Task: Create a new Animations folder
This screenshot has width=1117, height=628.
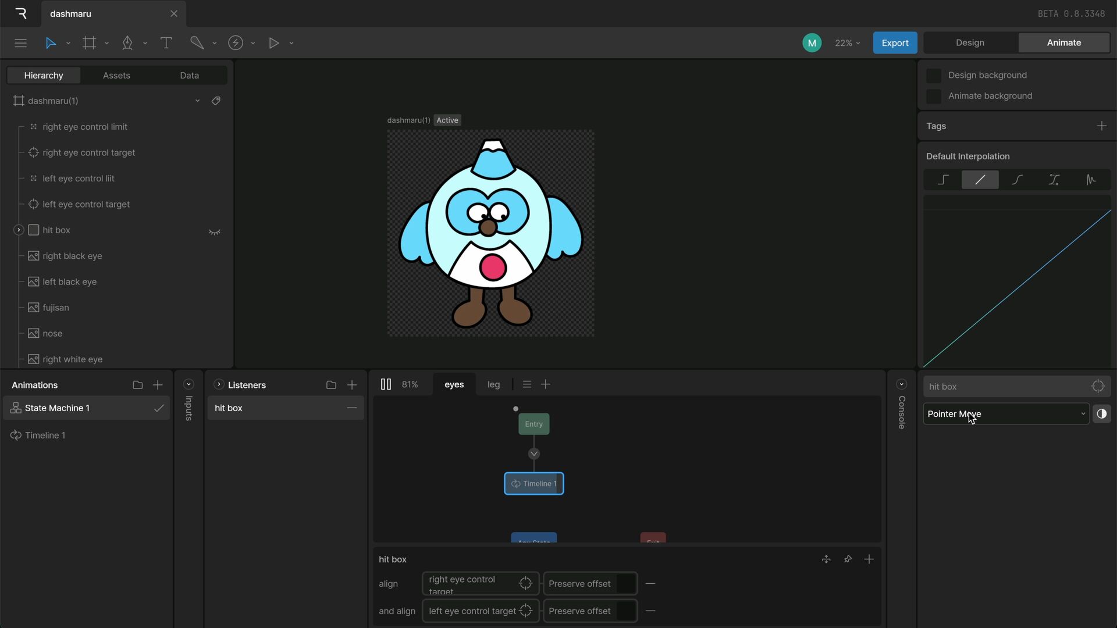Action: click(x=137, y=385)
